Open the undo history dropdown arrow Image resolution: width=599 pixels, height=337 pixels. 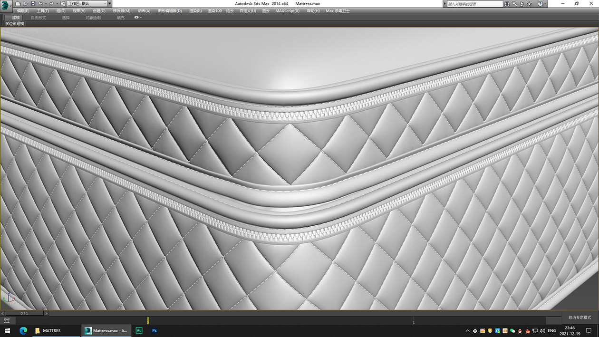[46, 4]
